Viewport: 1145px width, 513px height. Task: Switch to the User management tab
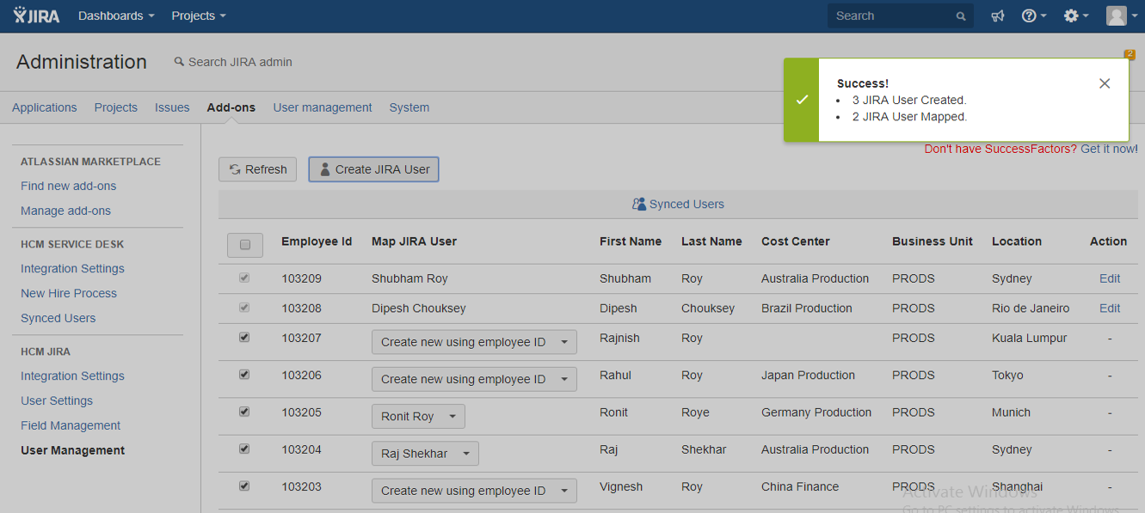(x=323, y=107)
